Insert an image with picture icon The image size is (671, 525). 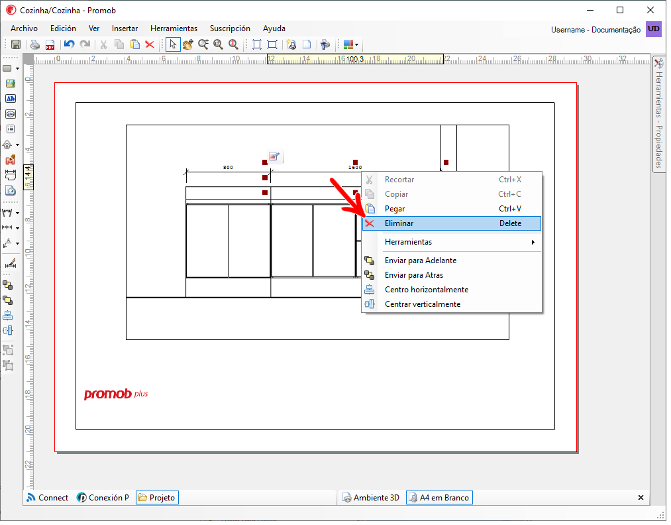11,84
